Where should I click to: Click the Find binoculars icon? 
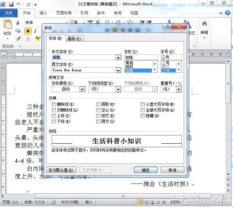pyautogui.click(x=205, y=23)
